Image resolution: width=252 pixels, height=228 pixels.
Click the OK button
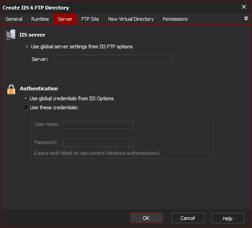pyautogui.click(x=146, y=218)
